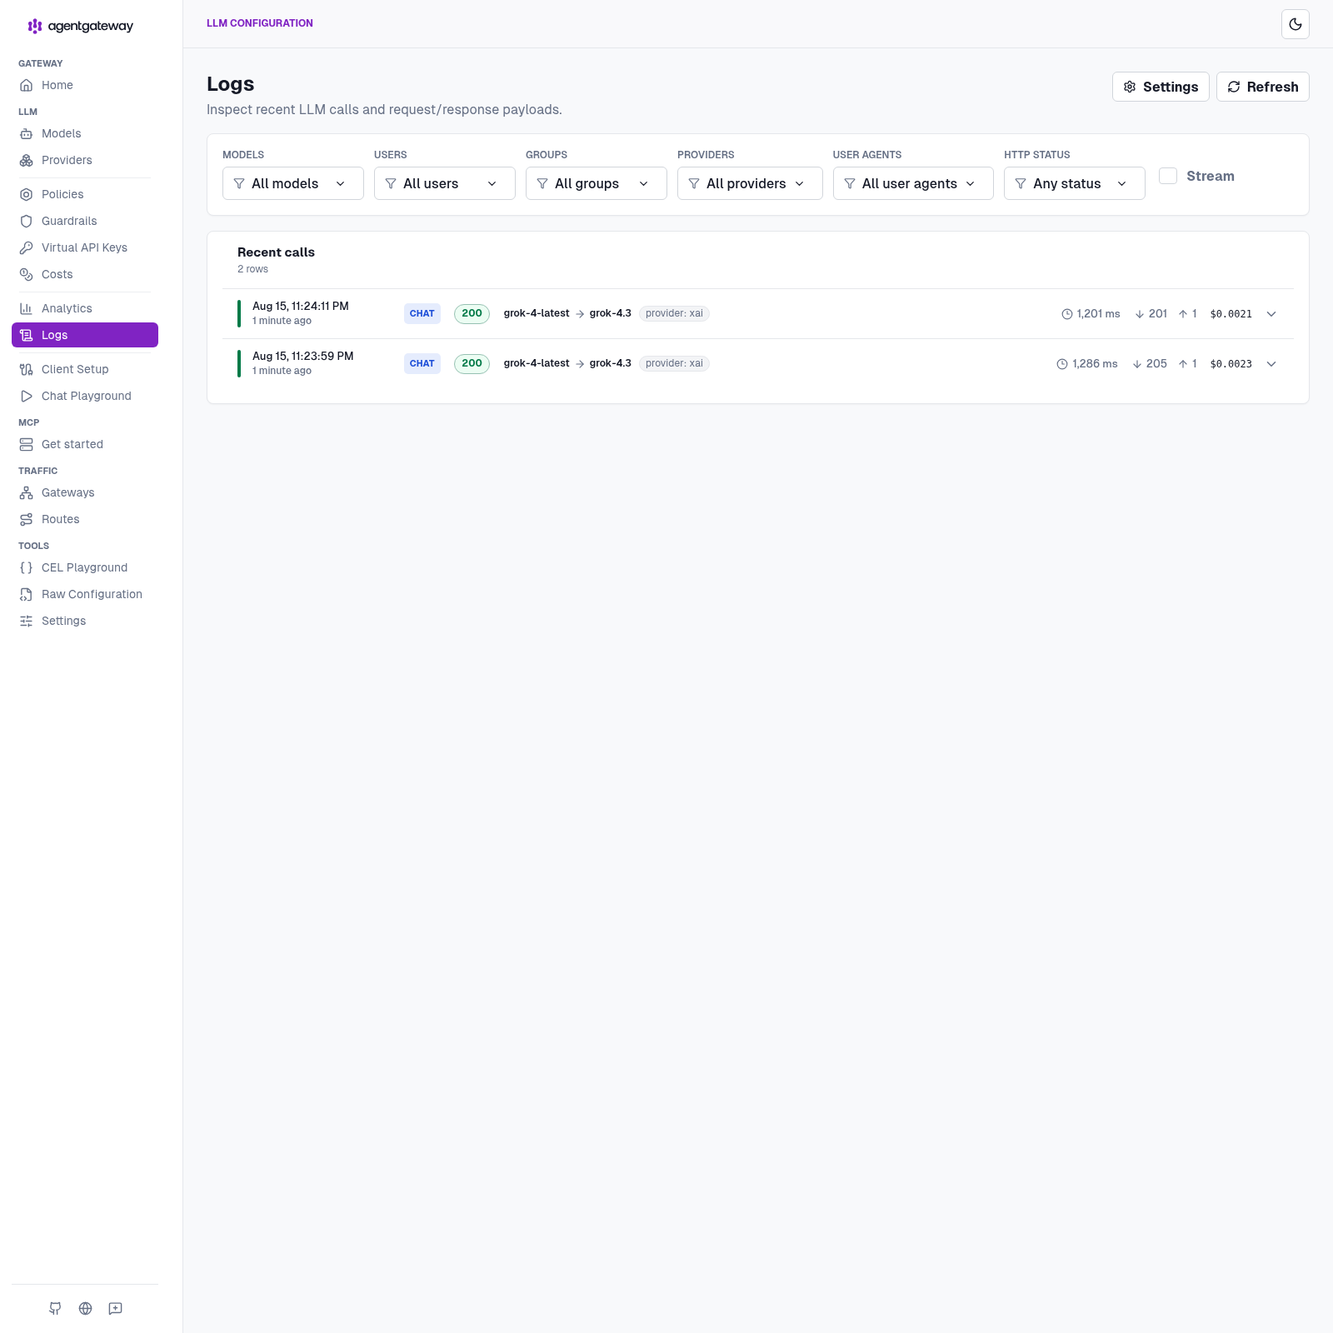
Task: Click CHAT badge on 11:24:11 PM row
Action: click(x=422, y=313)
